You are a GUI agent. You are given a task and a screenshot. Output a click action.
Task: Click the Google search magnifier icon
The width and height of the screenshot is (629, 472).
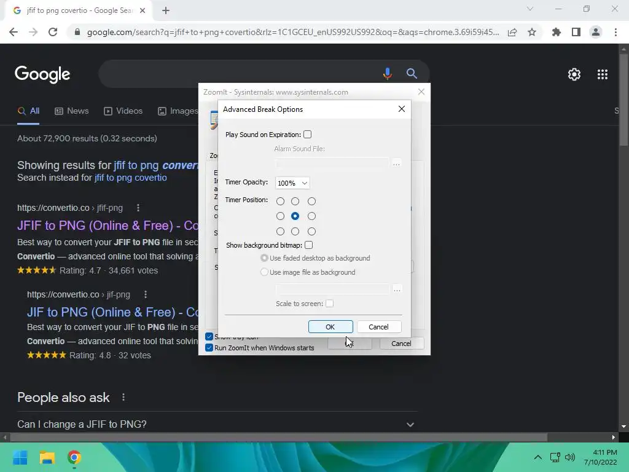[412, 74]
